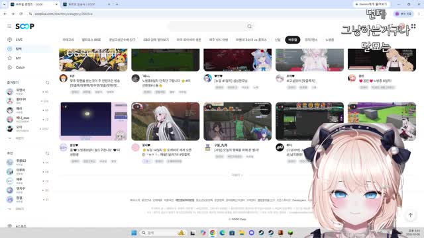Click the search magnifier icon
The width and height of the screenshot is (424, 238).
tap(249, 26)
